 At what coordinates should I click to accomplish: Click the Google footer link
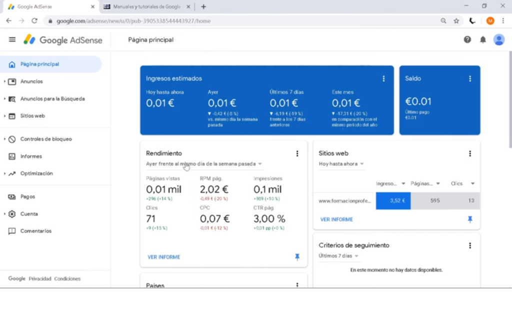[x=16, y=278]
